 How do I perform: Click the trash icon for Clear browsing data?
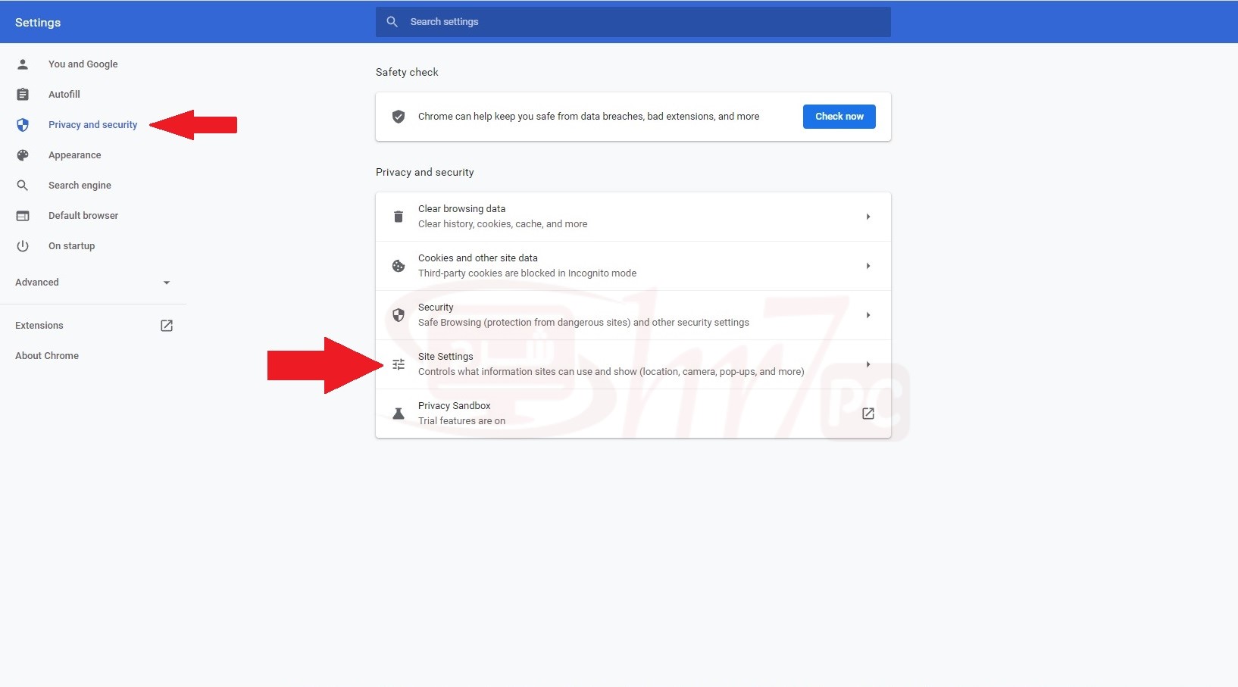click(x=399, y=217)
